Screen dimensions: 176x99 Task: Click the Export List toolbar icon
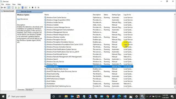point(19,7)
